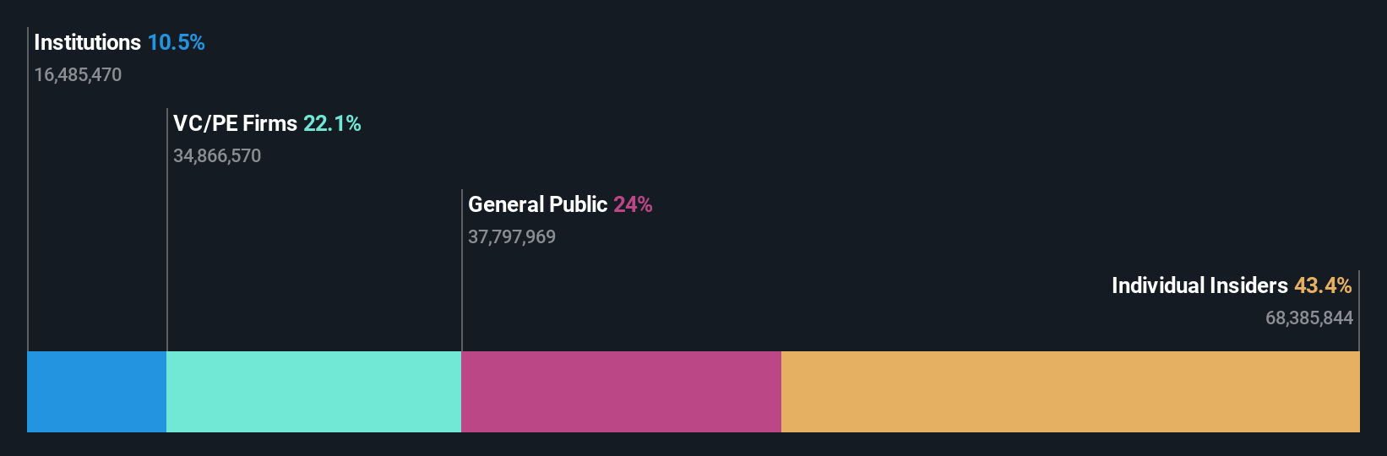Click the teal VC/PE Firms bar segment

click(x=313, y=392)
